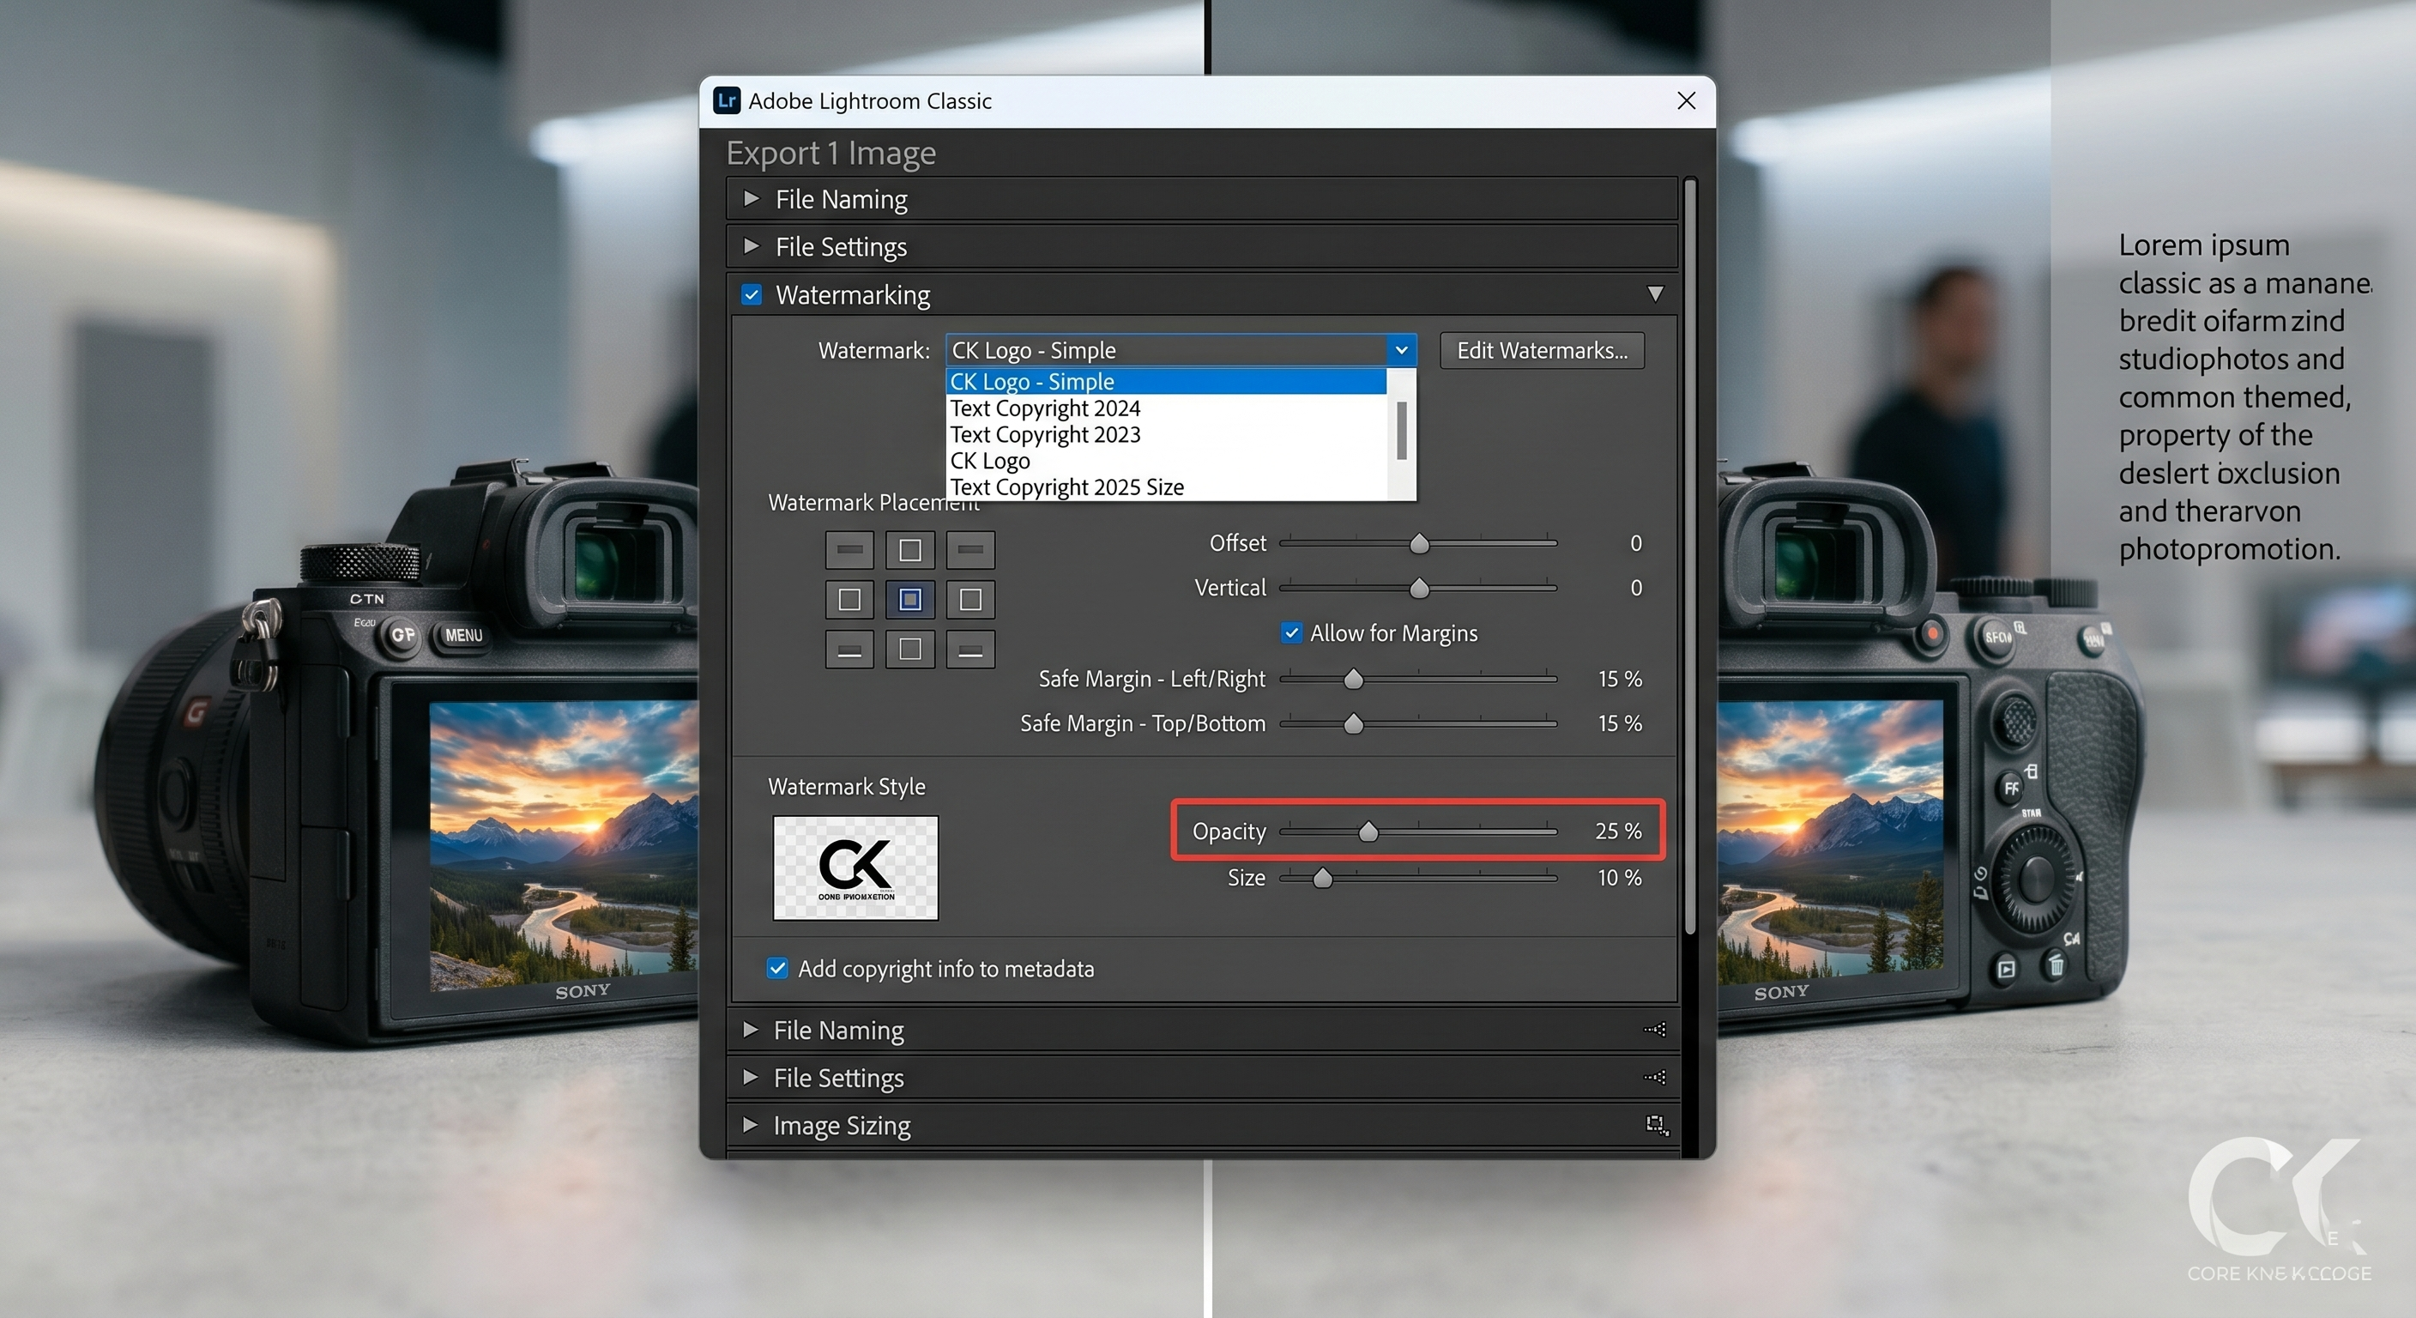
Task: Click the icon at right of lower File Naming row
Action: tap(1655, 1030)
